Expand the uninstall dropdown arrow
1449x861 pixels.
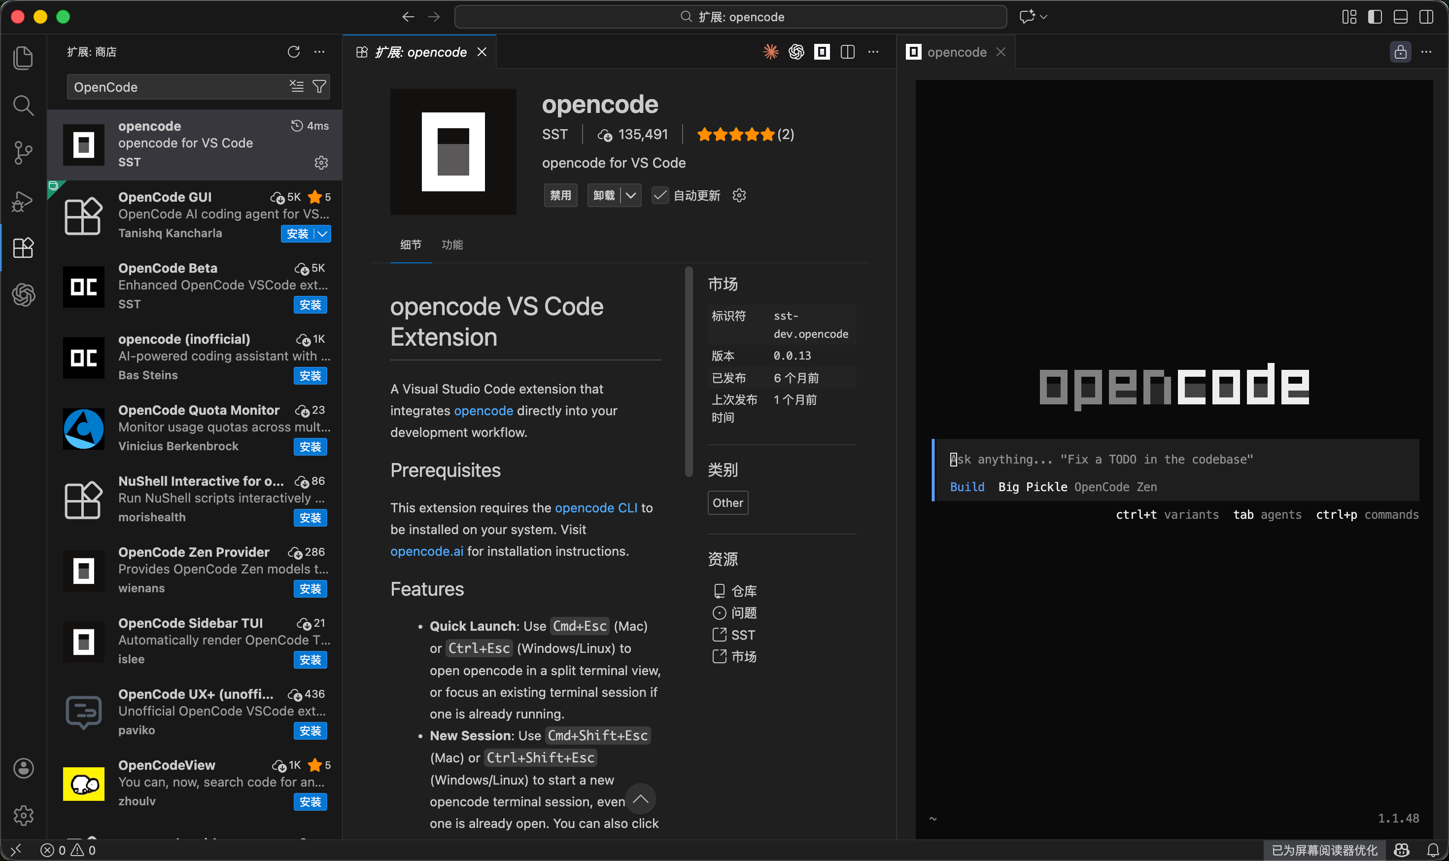[x=631, y=195]
